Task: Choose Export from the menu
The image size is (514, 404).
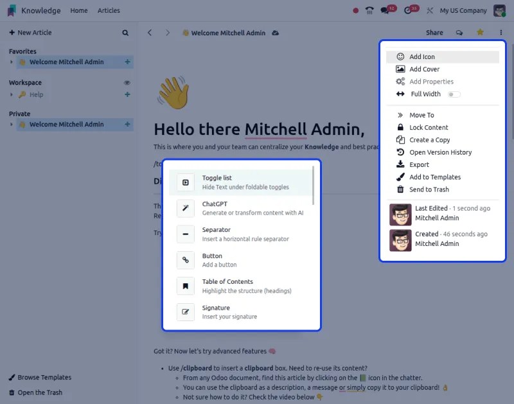Action: pyautogui.click(x=443, y=165)
